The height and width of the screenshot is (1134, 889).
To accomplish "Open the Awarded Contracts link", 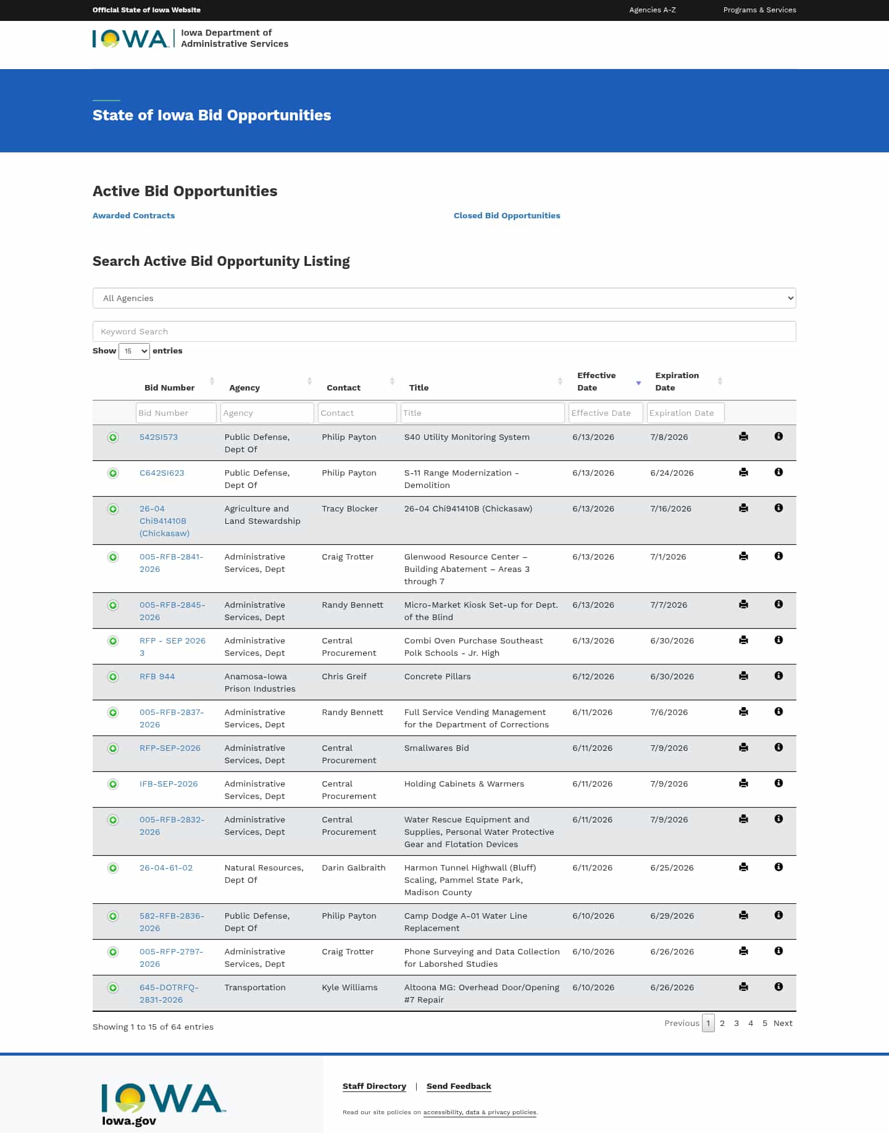I will [x=133, y=216].
